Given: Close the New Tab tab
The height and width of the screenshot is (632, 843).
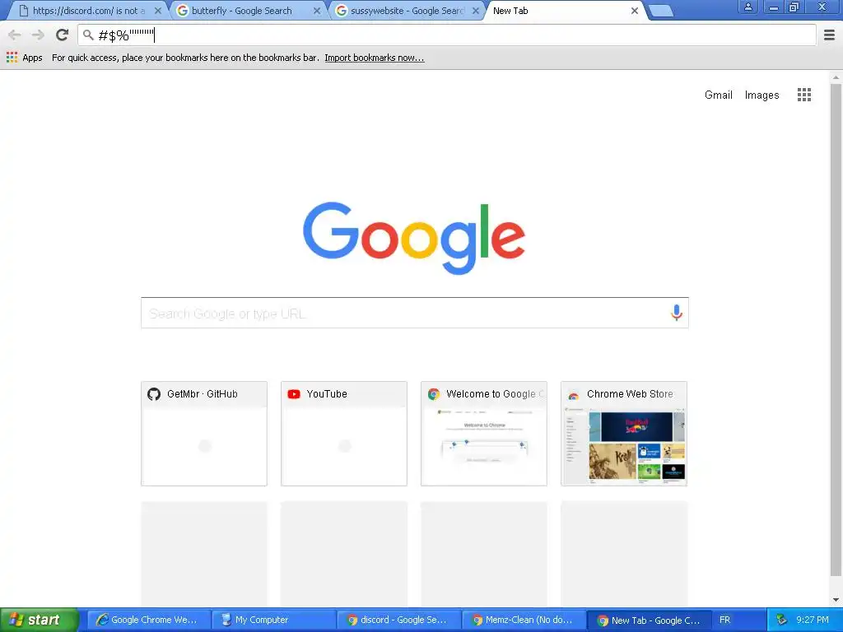Looking at the screenshot, I should point(635,11).
